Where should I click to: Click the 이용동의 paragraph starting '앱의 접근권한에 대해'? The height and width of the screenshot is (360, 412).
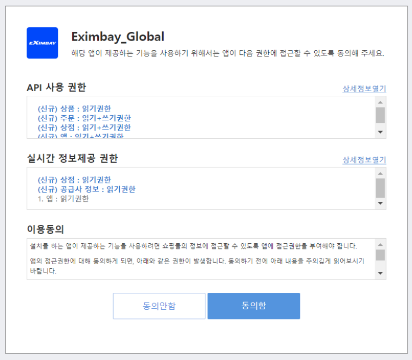[x=197, y=266]
